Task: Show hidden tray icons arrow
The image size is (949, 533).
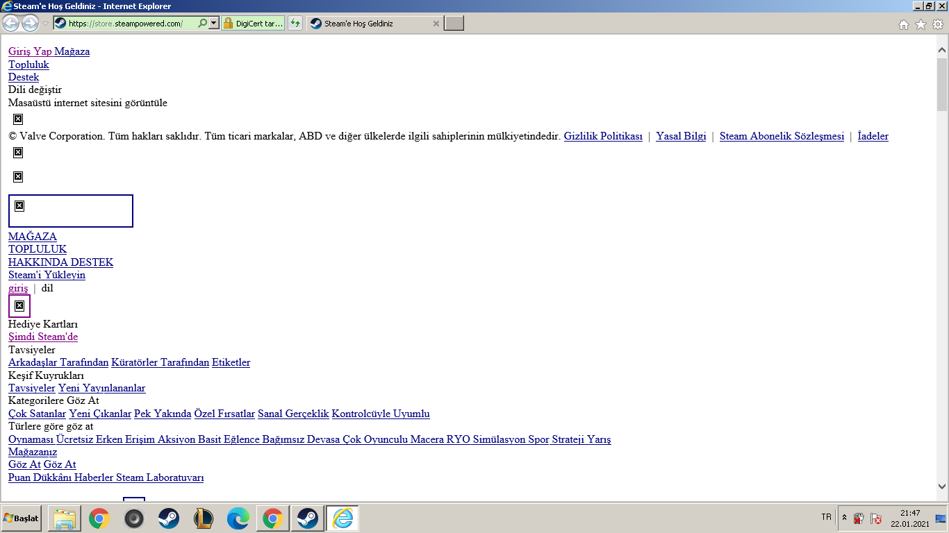Action: [844, 518]
